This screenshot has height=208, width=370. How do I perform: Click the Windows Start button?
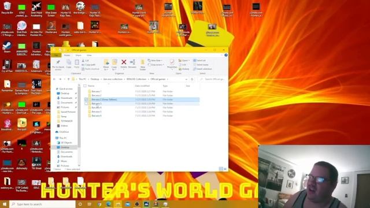[x=5, y=204]
